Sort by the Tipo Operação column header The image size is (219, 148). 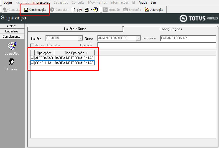coord(74,53)
